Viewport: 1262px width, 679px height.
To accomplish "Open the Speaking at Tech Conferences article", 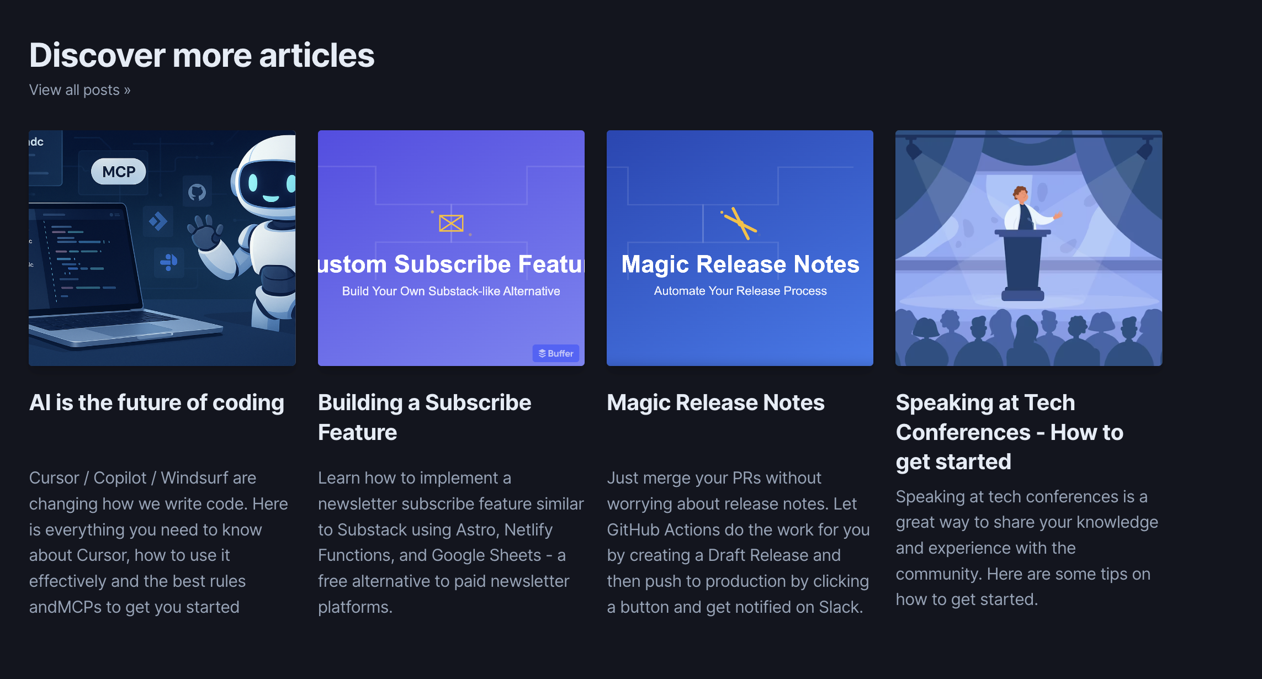I will pos(1009,432).
